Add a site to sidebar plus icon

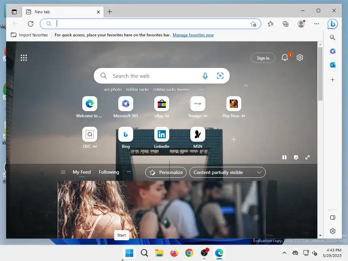[332, 80]
